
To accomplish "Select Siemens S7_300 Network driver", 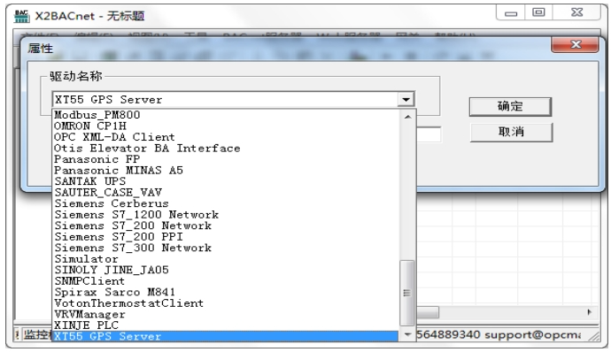I will pos(226,248).
